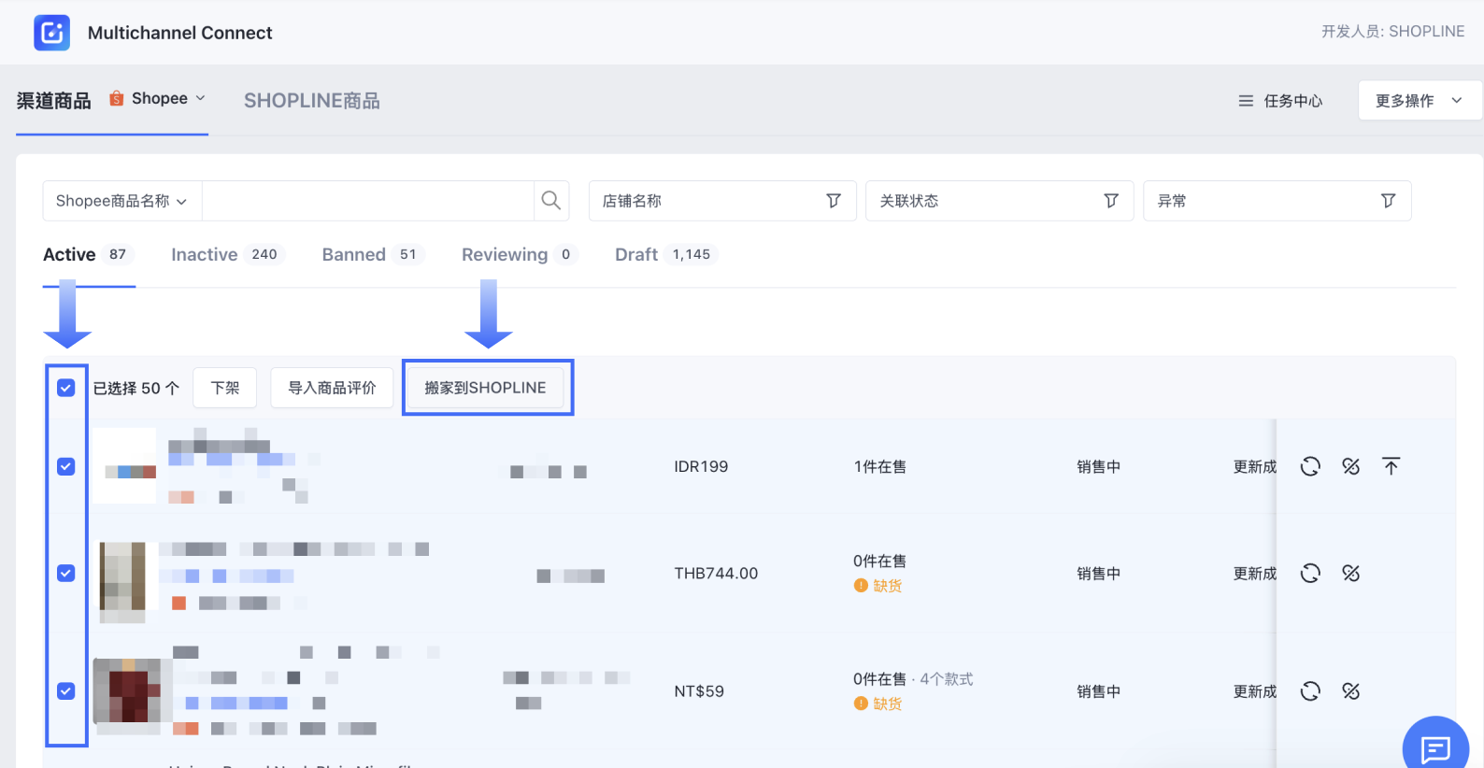Uncheck the NT$59 product checkbox
Viewport: 1484px width, 768px height.
(65, 691)
